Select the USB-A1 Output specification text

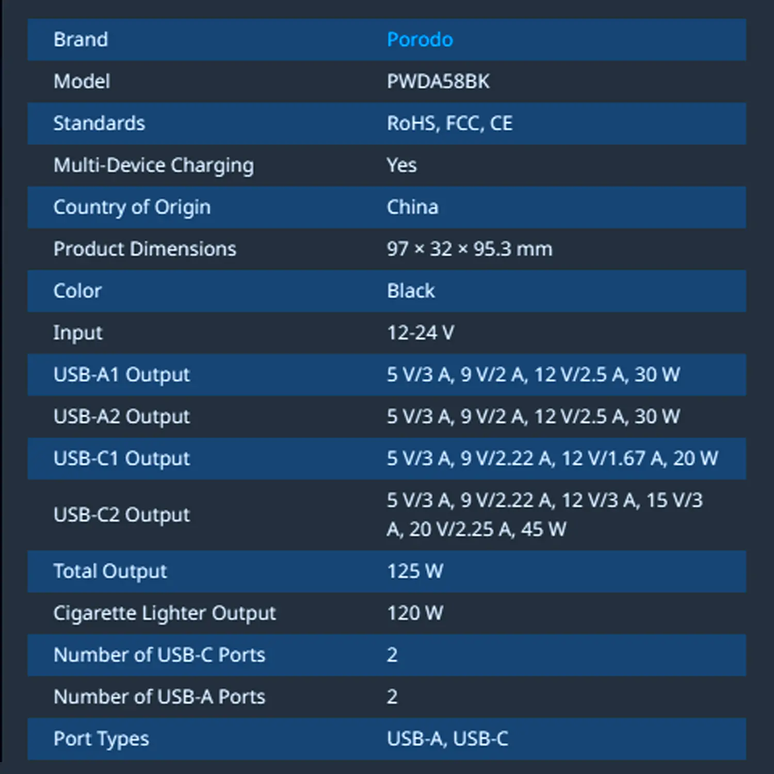(x=534, y=375)
